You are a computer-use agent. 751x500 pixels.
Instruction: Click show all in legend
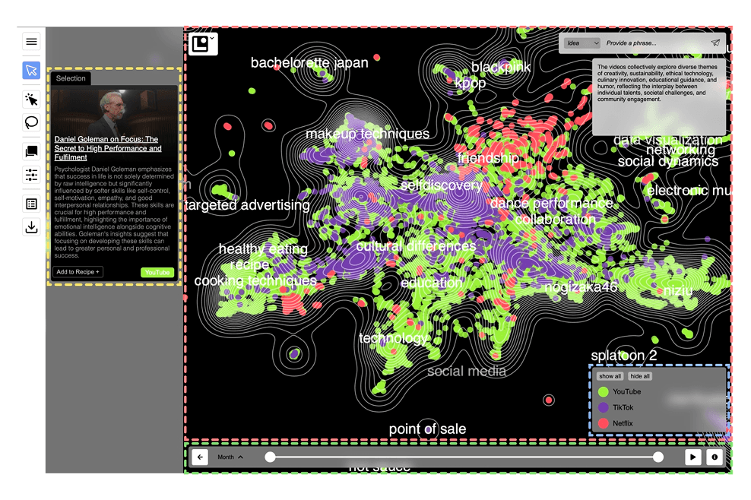(x=610, y=376)
